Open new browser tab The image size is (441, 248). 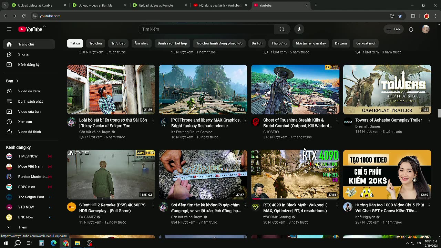tap(316, 5)
